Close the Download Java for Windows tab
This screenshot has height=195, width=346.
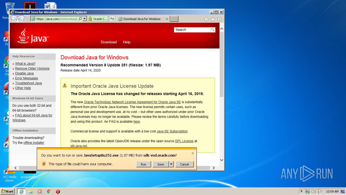(x=167, y=19)
